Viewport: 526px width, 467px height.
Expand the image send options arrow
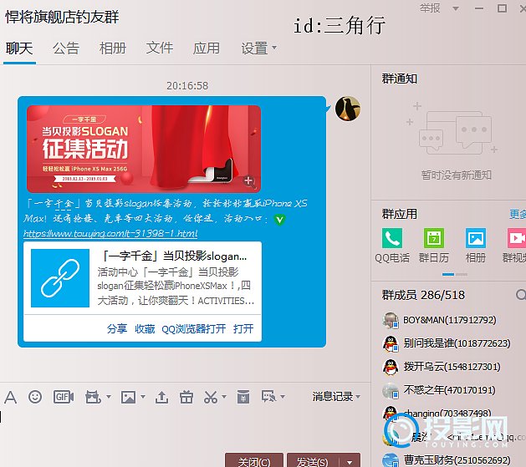click(x=143, y=397)
